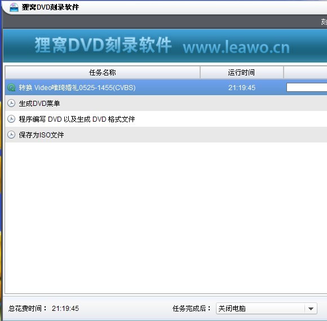Viewport: 327px width, 321px height.
Task: Click the 狸窝DVD刻录软件 banner title
Action: pos(103,45)
